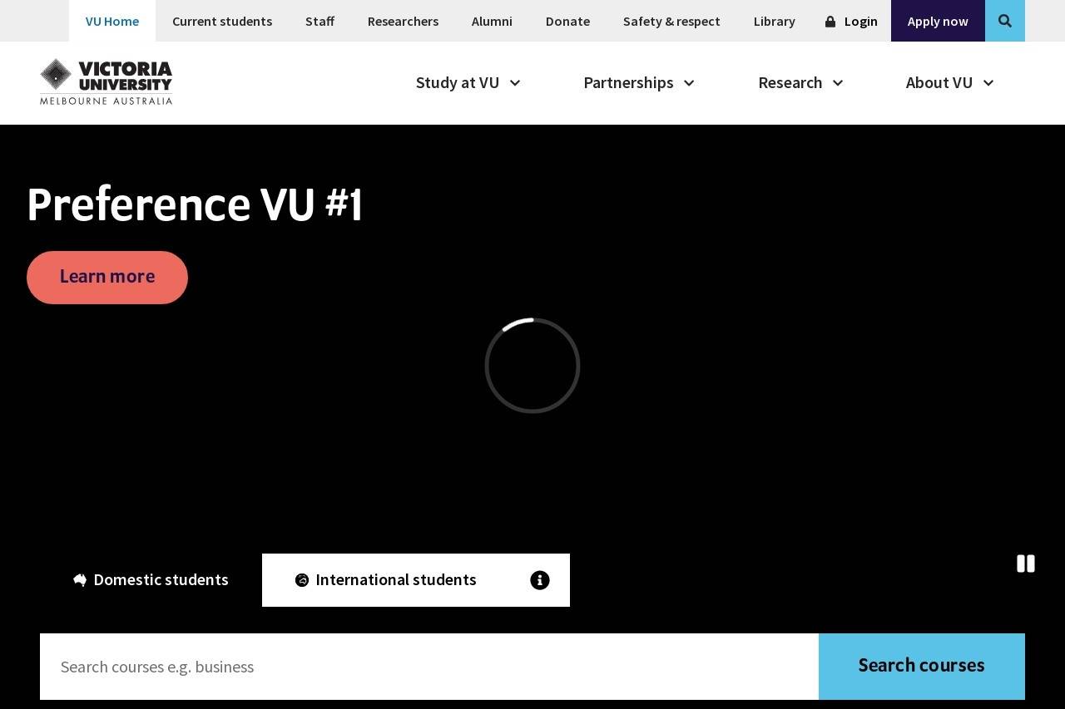Screen dimensions: 1065x709
Task: Visit the Alumni page
Action: (492, 21)
